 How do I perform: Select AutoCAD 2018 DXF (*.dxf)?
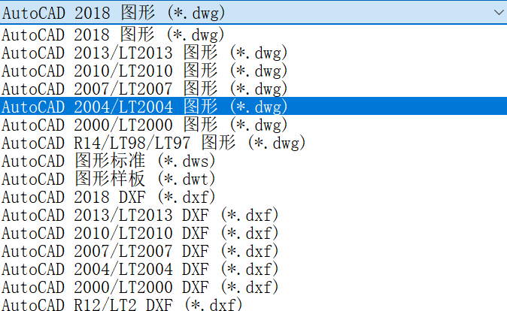[254, 197]
